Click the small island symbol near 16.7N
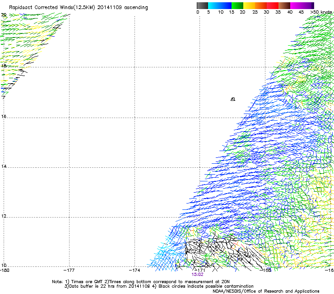Image resolution: width=334 pixels, height=294 pixels. point(233,99)
